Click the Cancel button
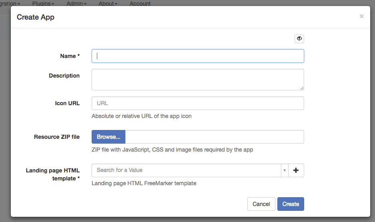 point(261,204)
